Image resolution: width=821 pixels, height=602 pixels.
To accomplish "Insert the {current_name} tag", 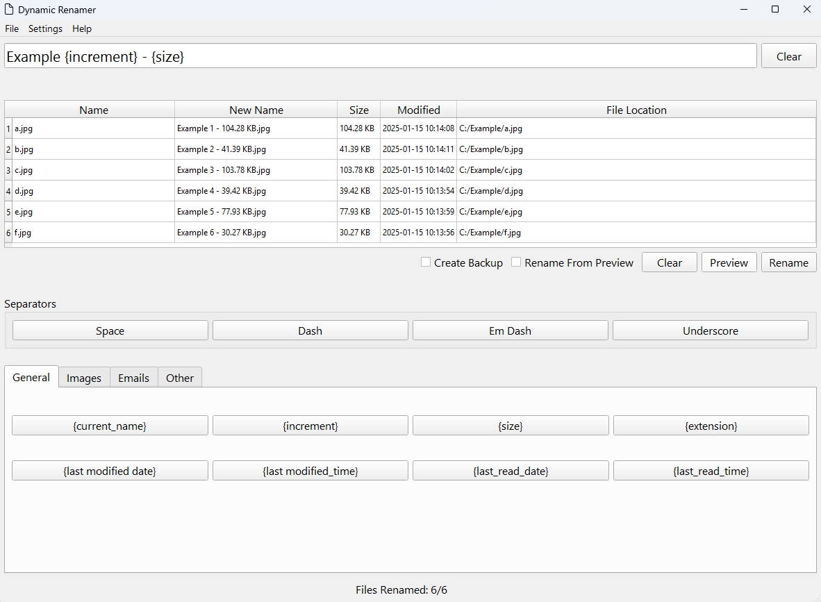I will 110,426.
